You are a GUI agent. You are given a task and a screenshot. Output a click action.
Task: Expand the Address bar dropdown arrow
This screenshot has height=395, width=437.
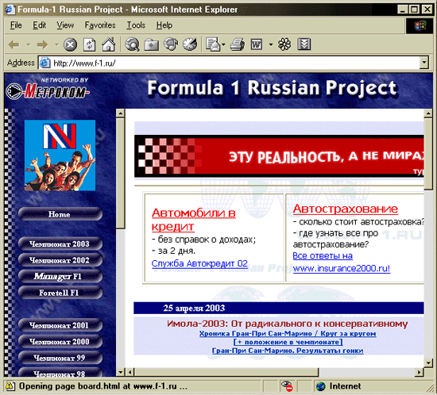click(x=423, y=63)
